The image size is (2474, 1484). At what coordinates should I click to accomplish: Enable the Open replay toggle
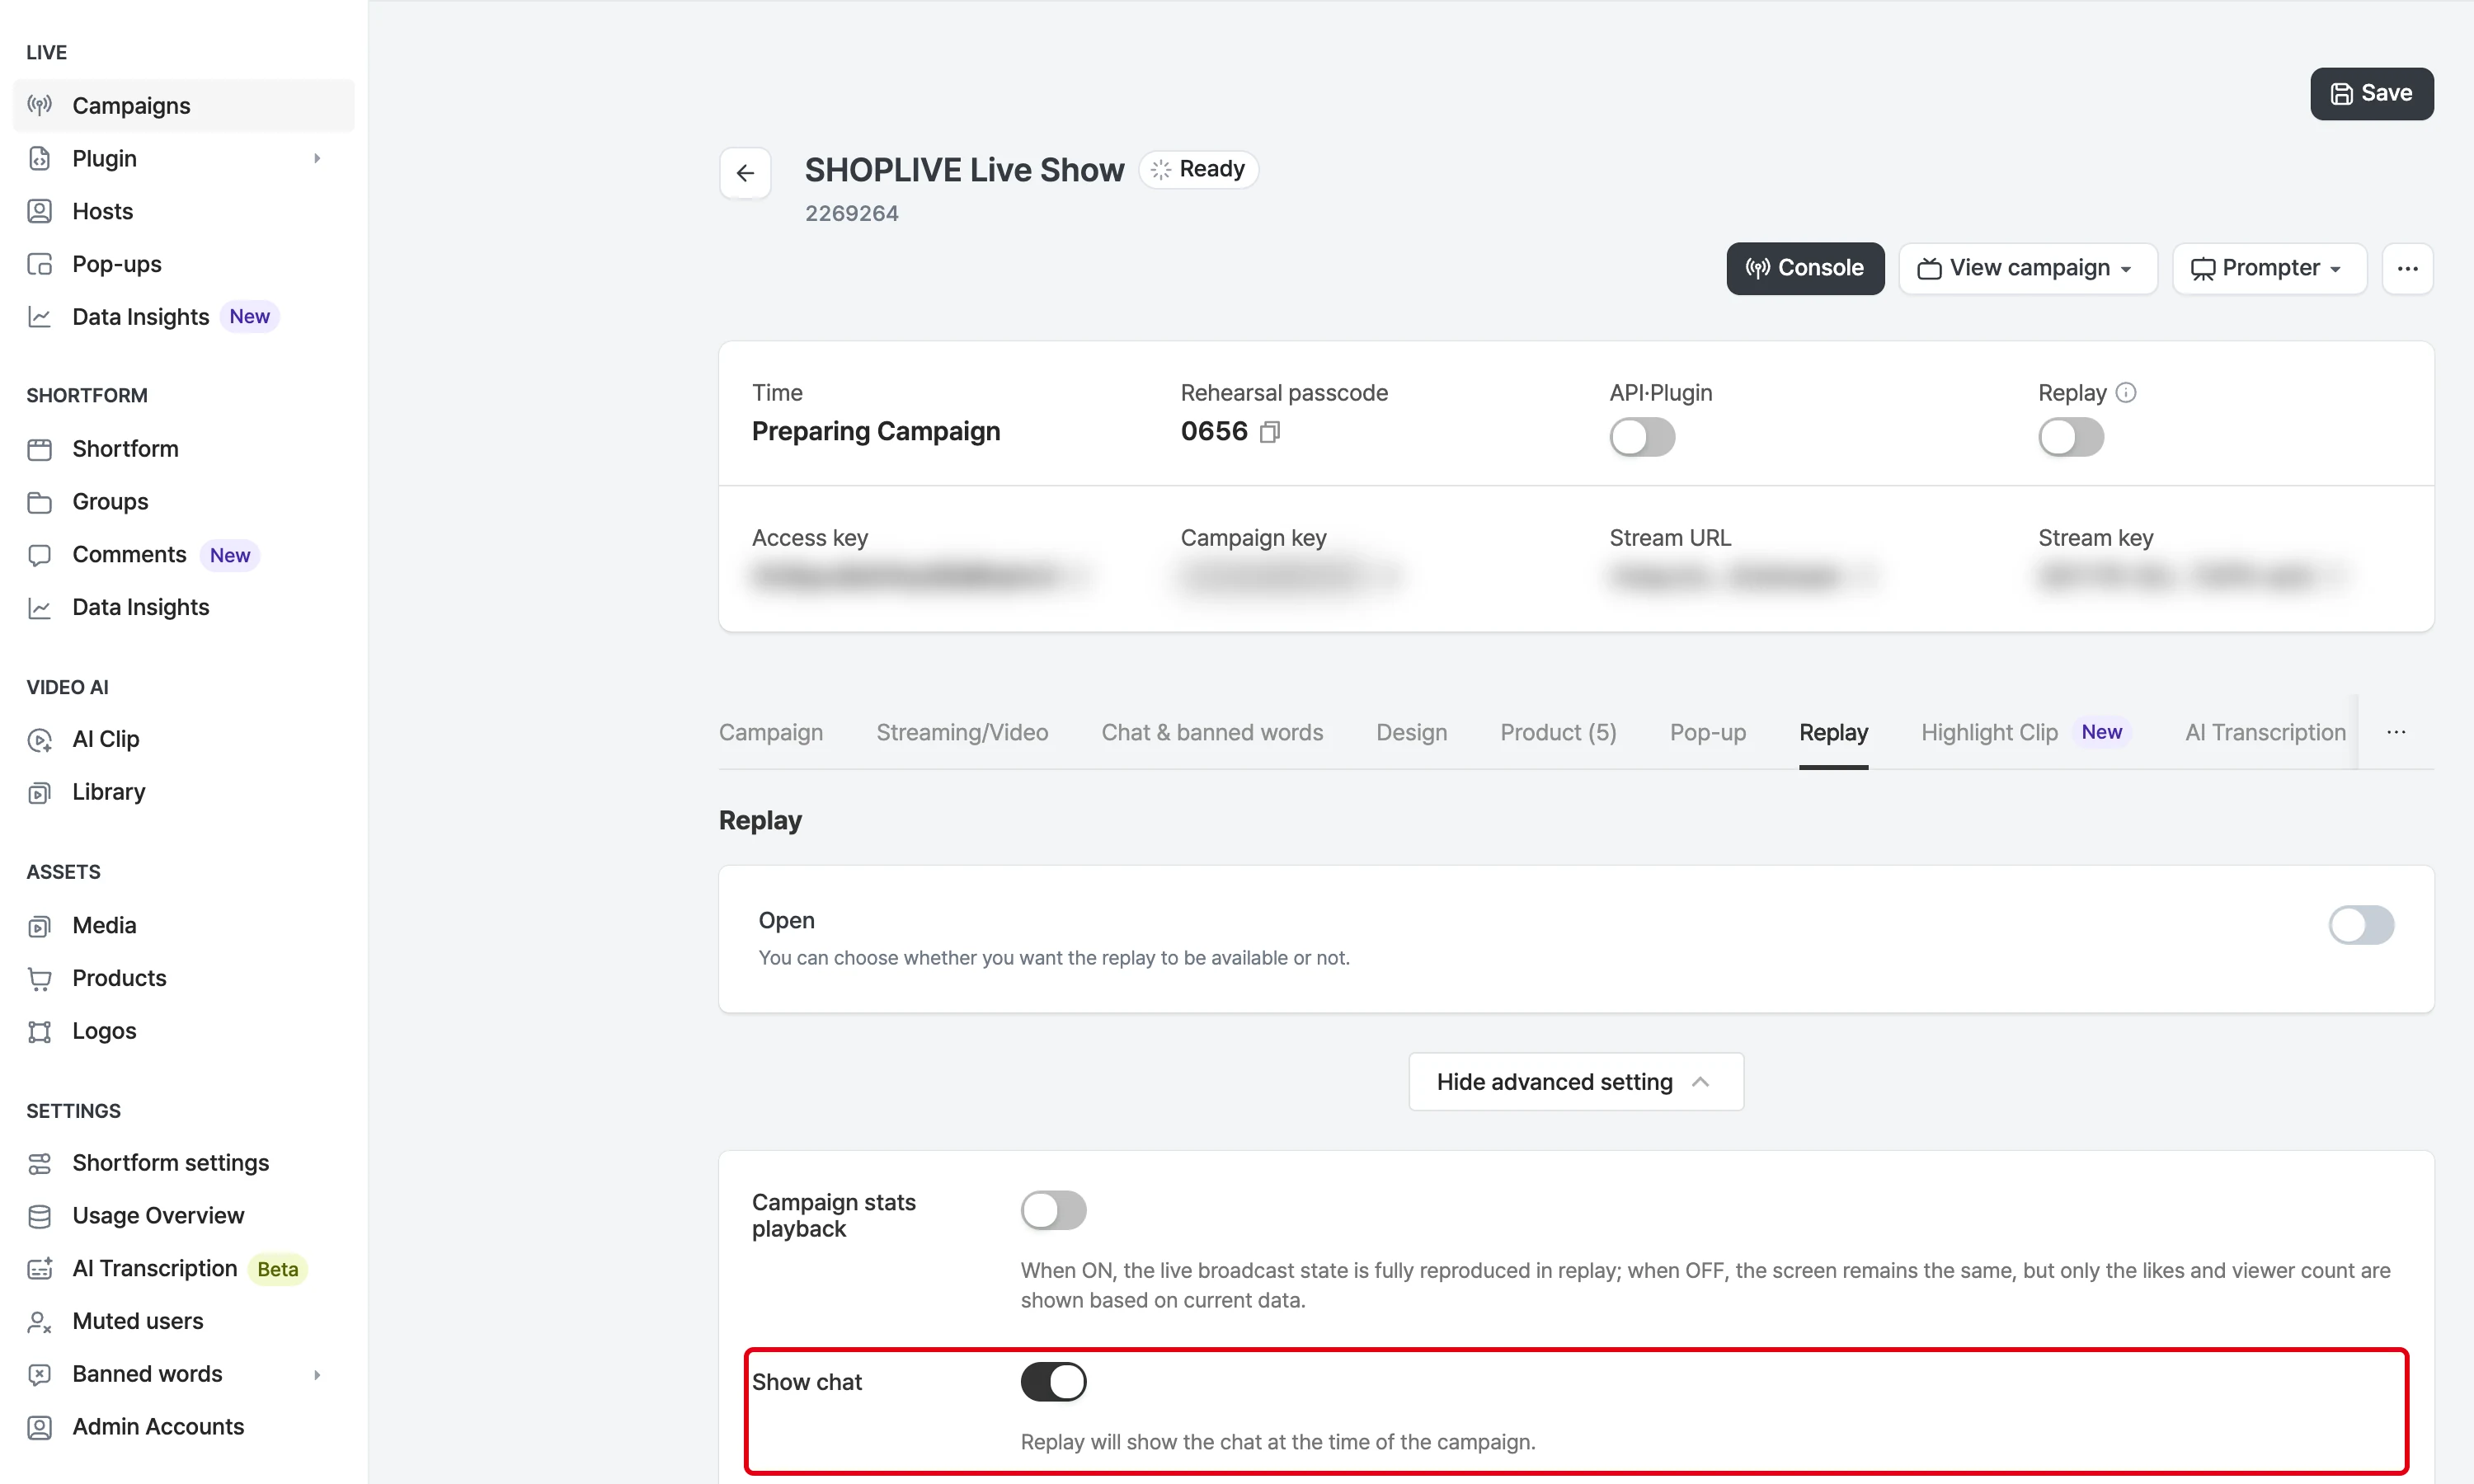tap(2361, 925)
